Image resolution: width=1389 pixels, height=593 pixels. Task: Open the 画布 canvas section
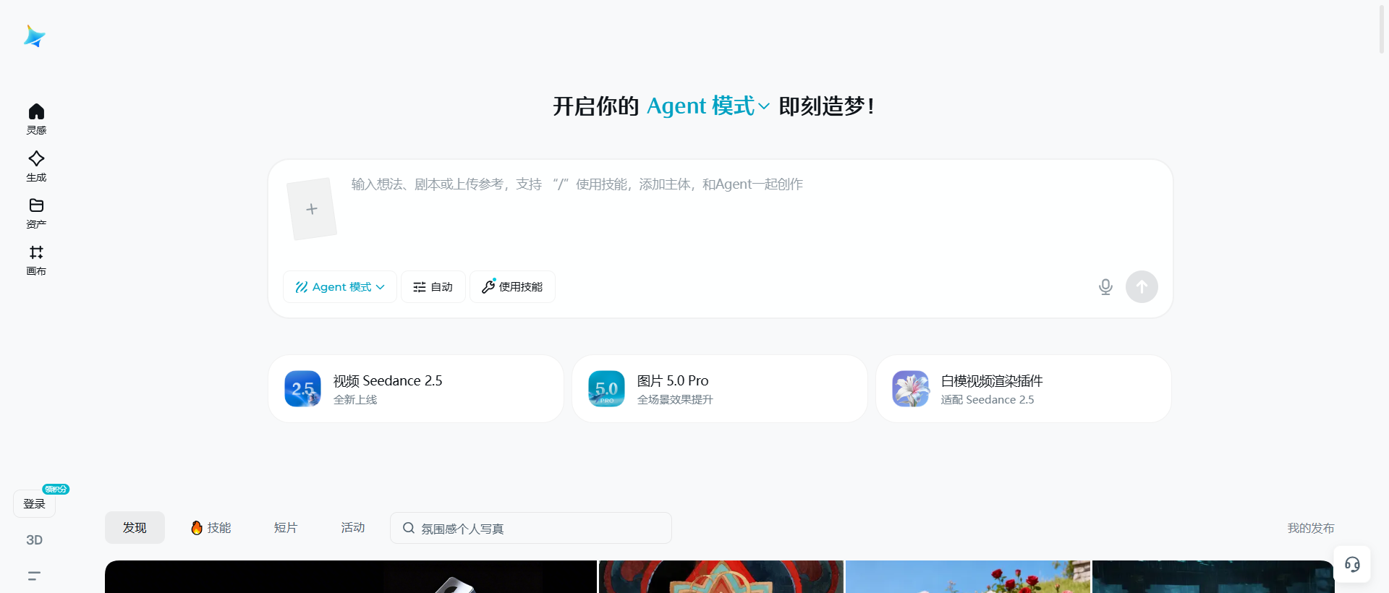click(36, 260)
